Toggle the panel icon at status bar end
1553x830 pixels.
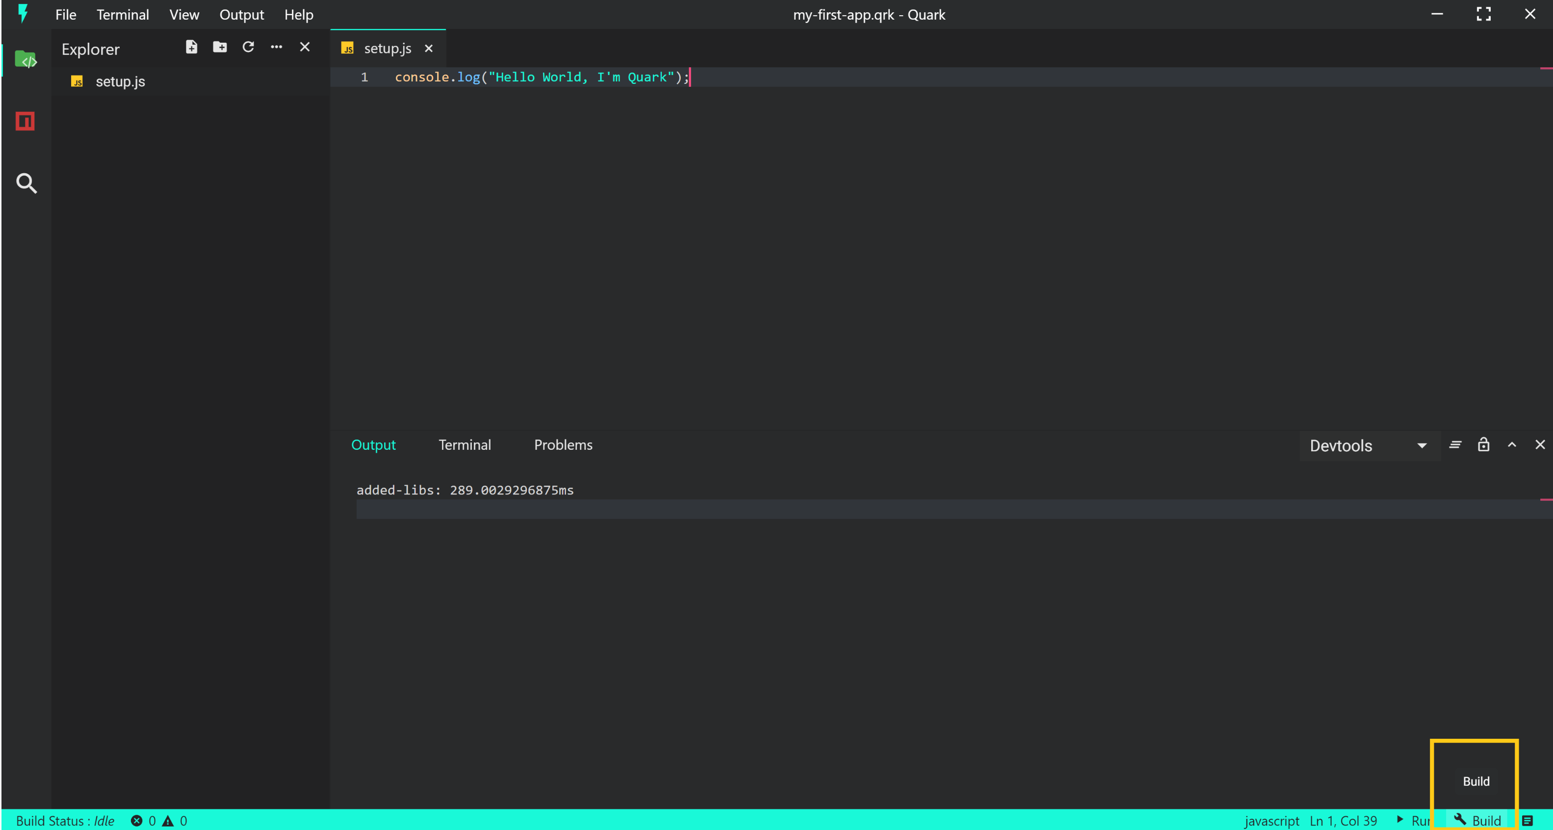click(x=1527, y=820)
